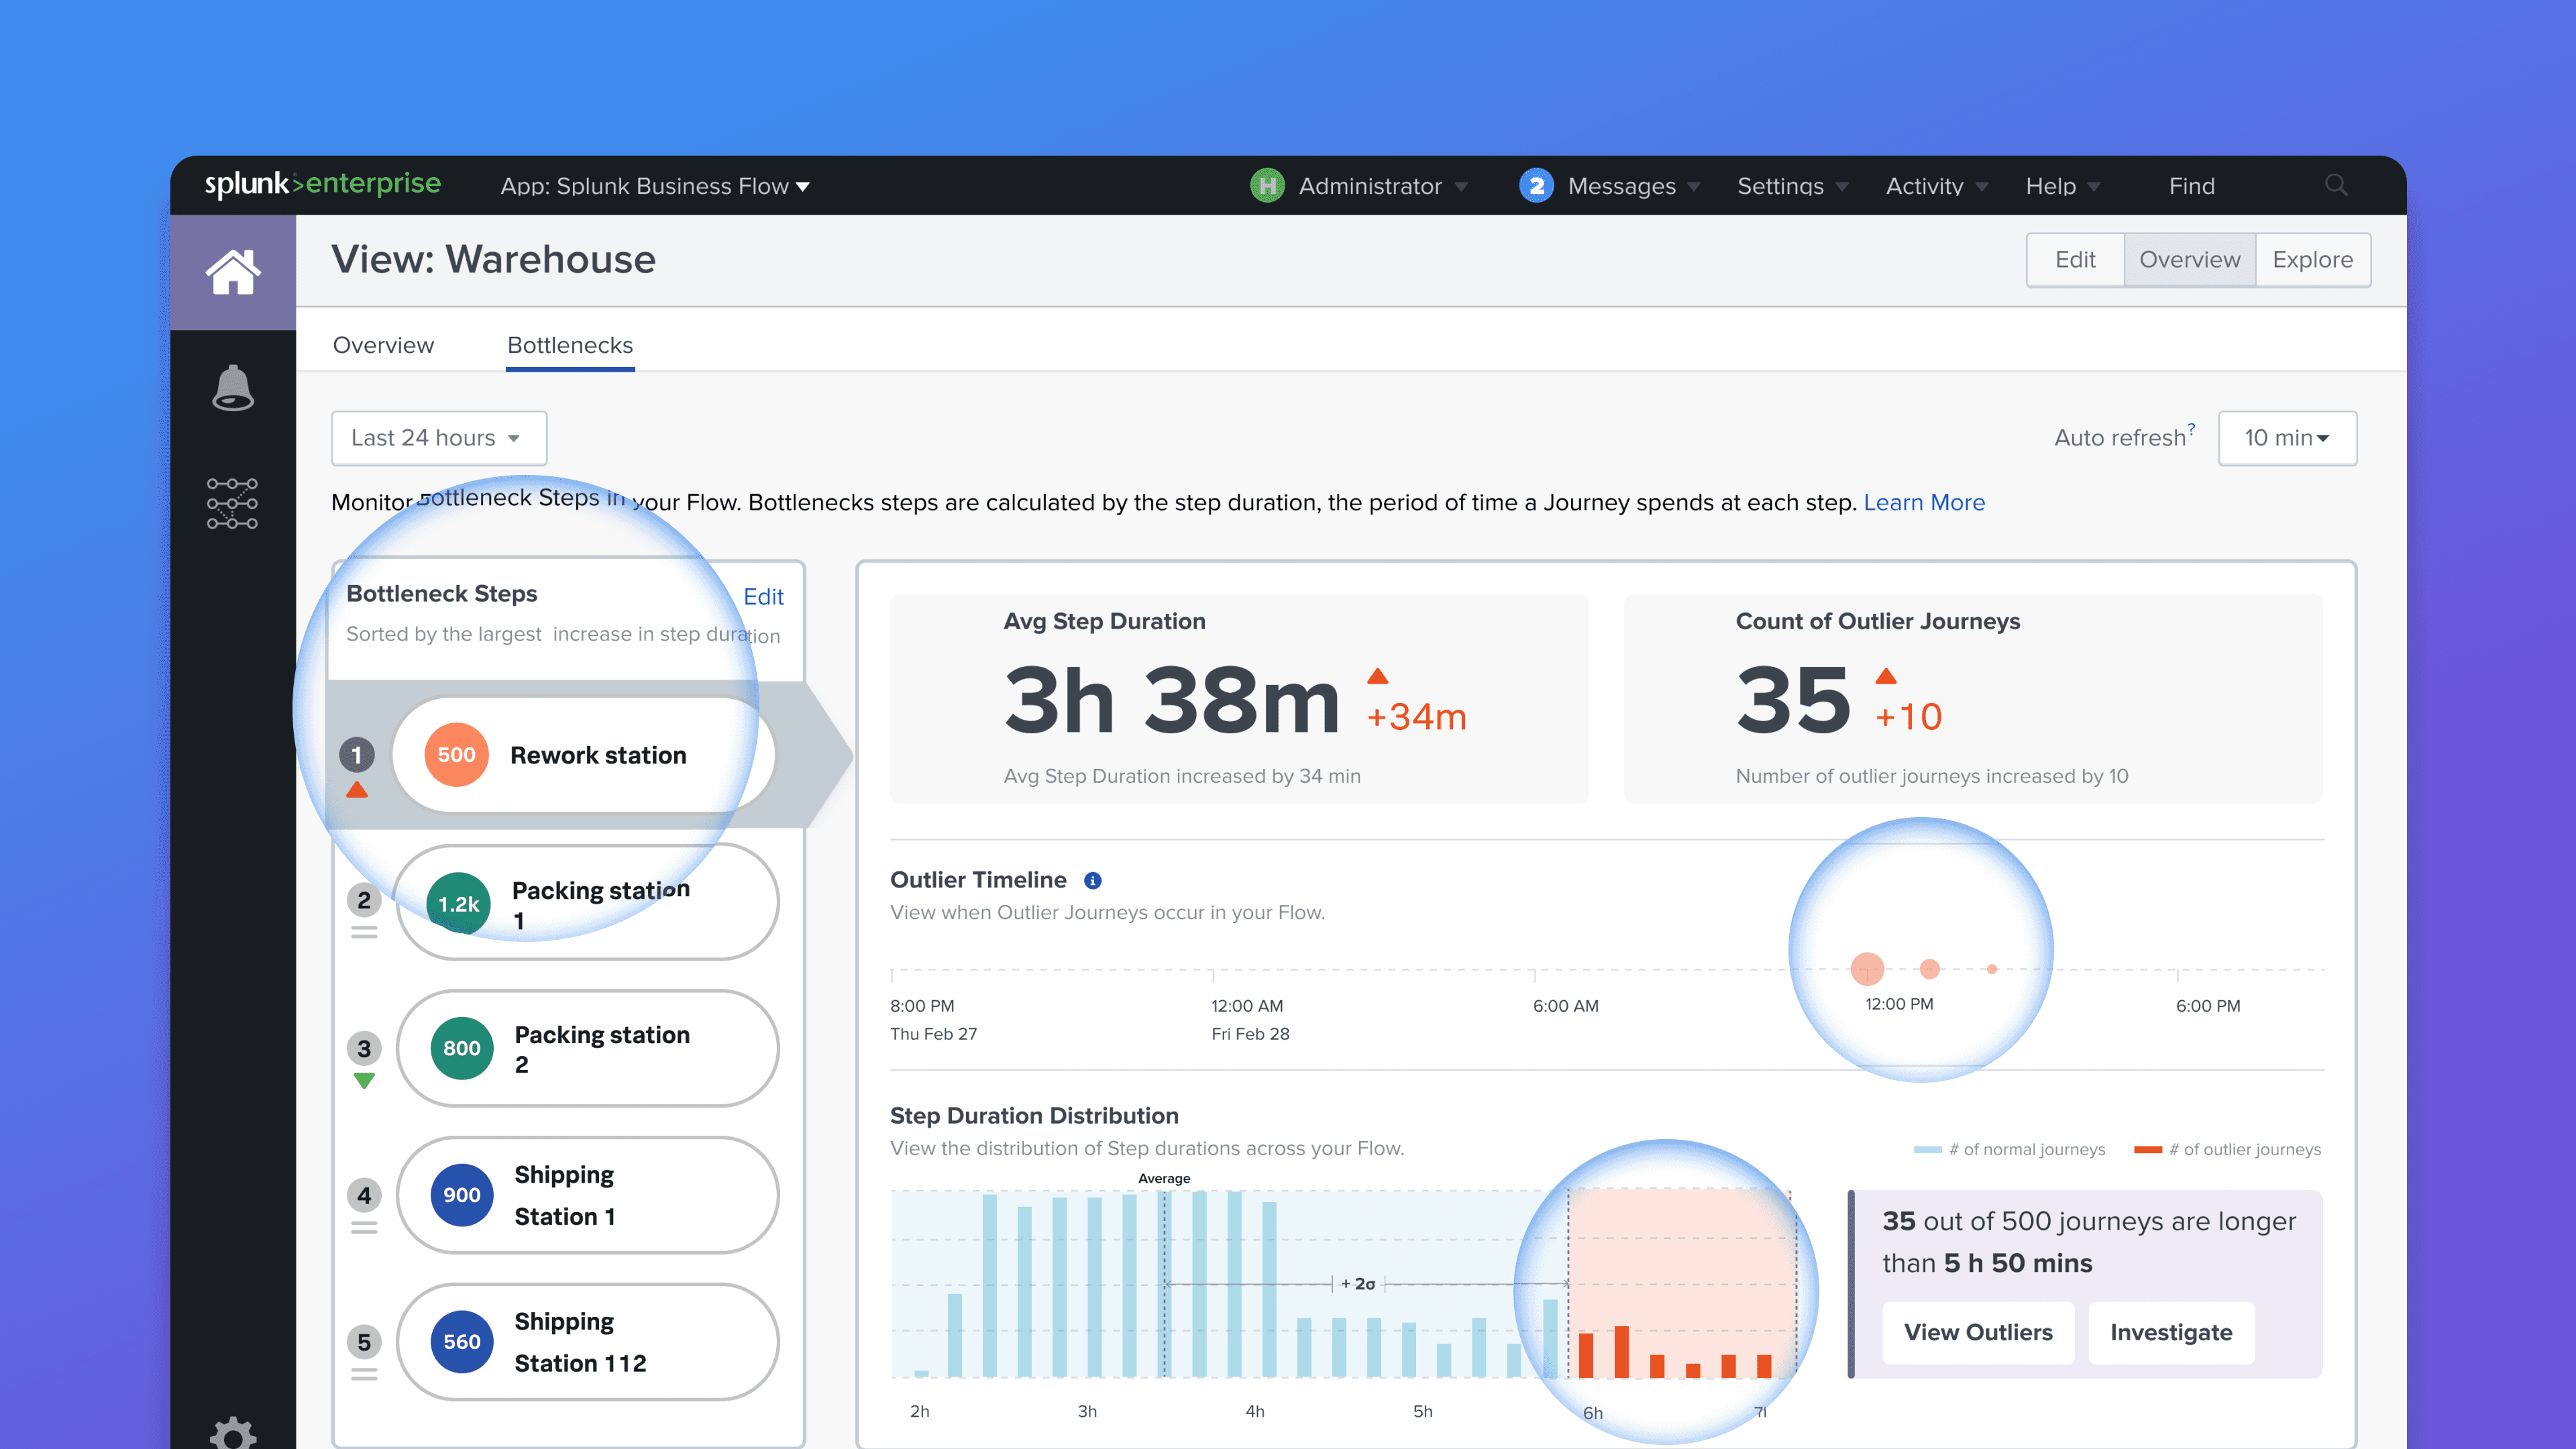Click the Outlier Timeline info icon

tap(1093, 880)
